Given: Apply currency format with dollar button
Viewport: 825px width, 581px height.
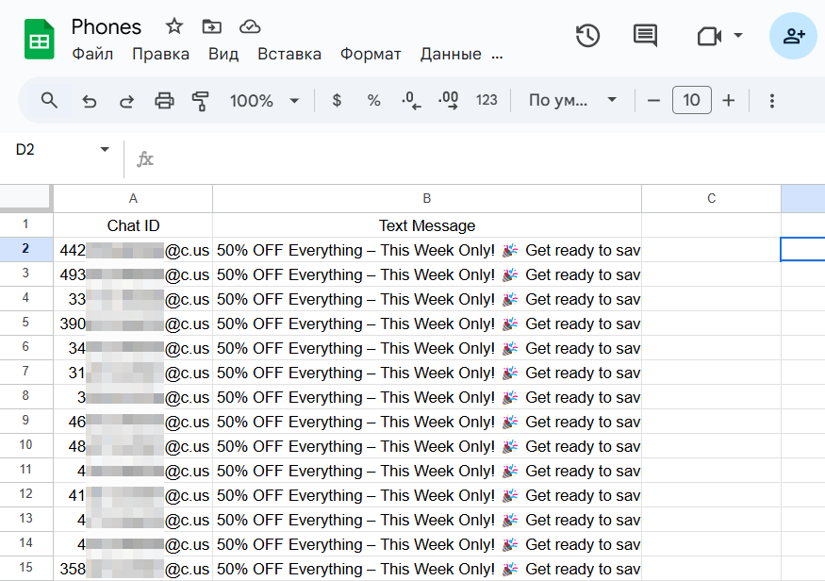Looking at the screenshot, I should pyautogui.click(x=337, y=100).
